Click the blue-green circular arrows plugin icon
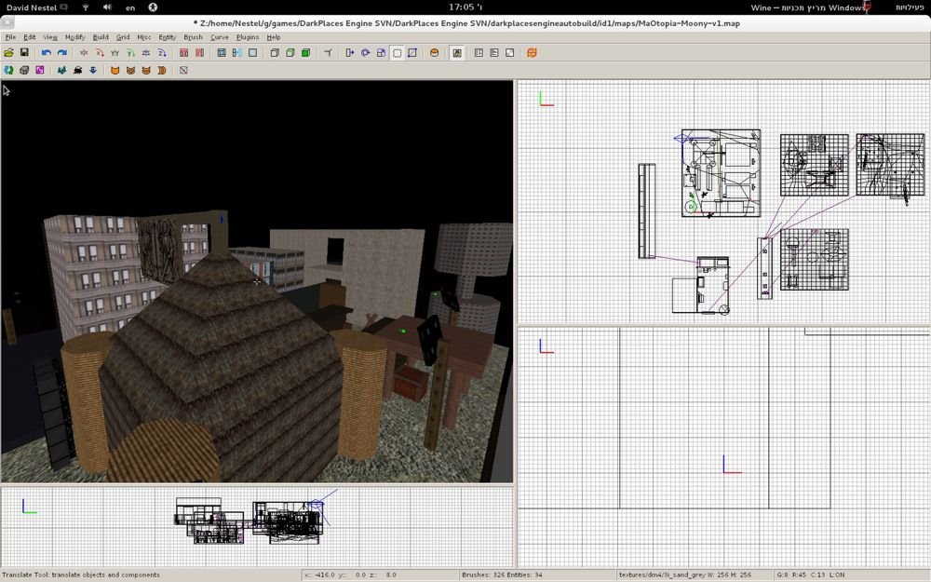This screenshot has height=582, width=931. pos(9,70)
